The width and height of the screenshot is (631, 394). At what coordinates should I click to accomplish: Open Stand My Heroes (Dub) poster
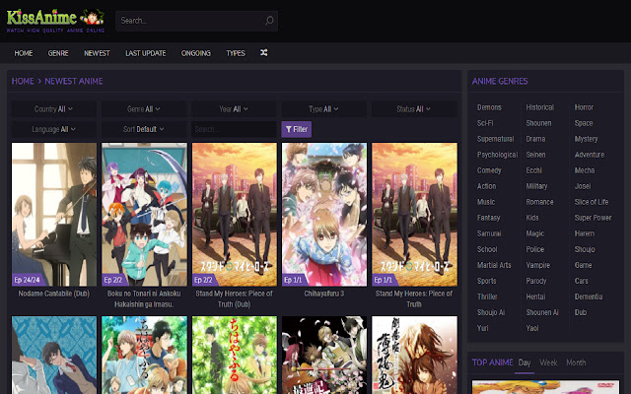pos(235,215)
